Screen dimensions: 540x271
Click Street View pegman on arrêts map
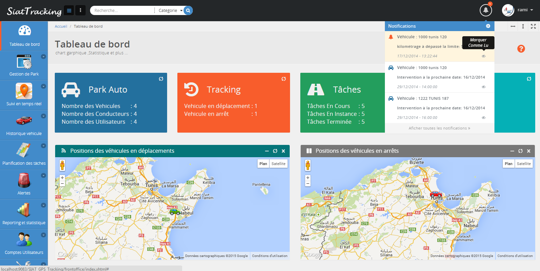point(308,165)
